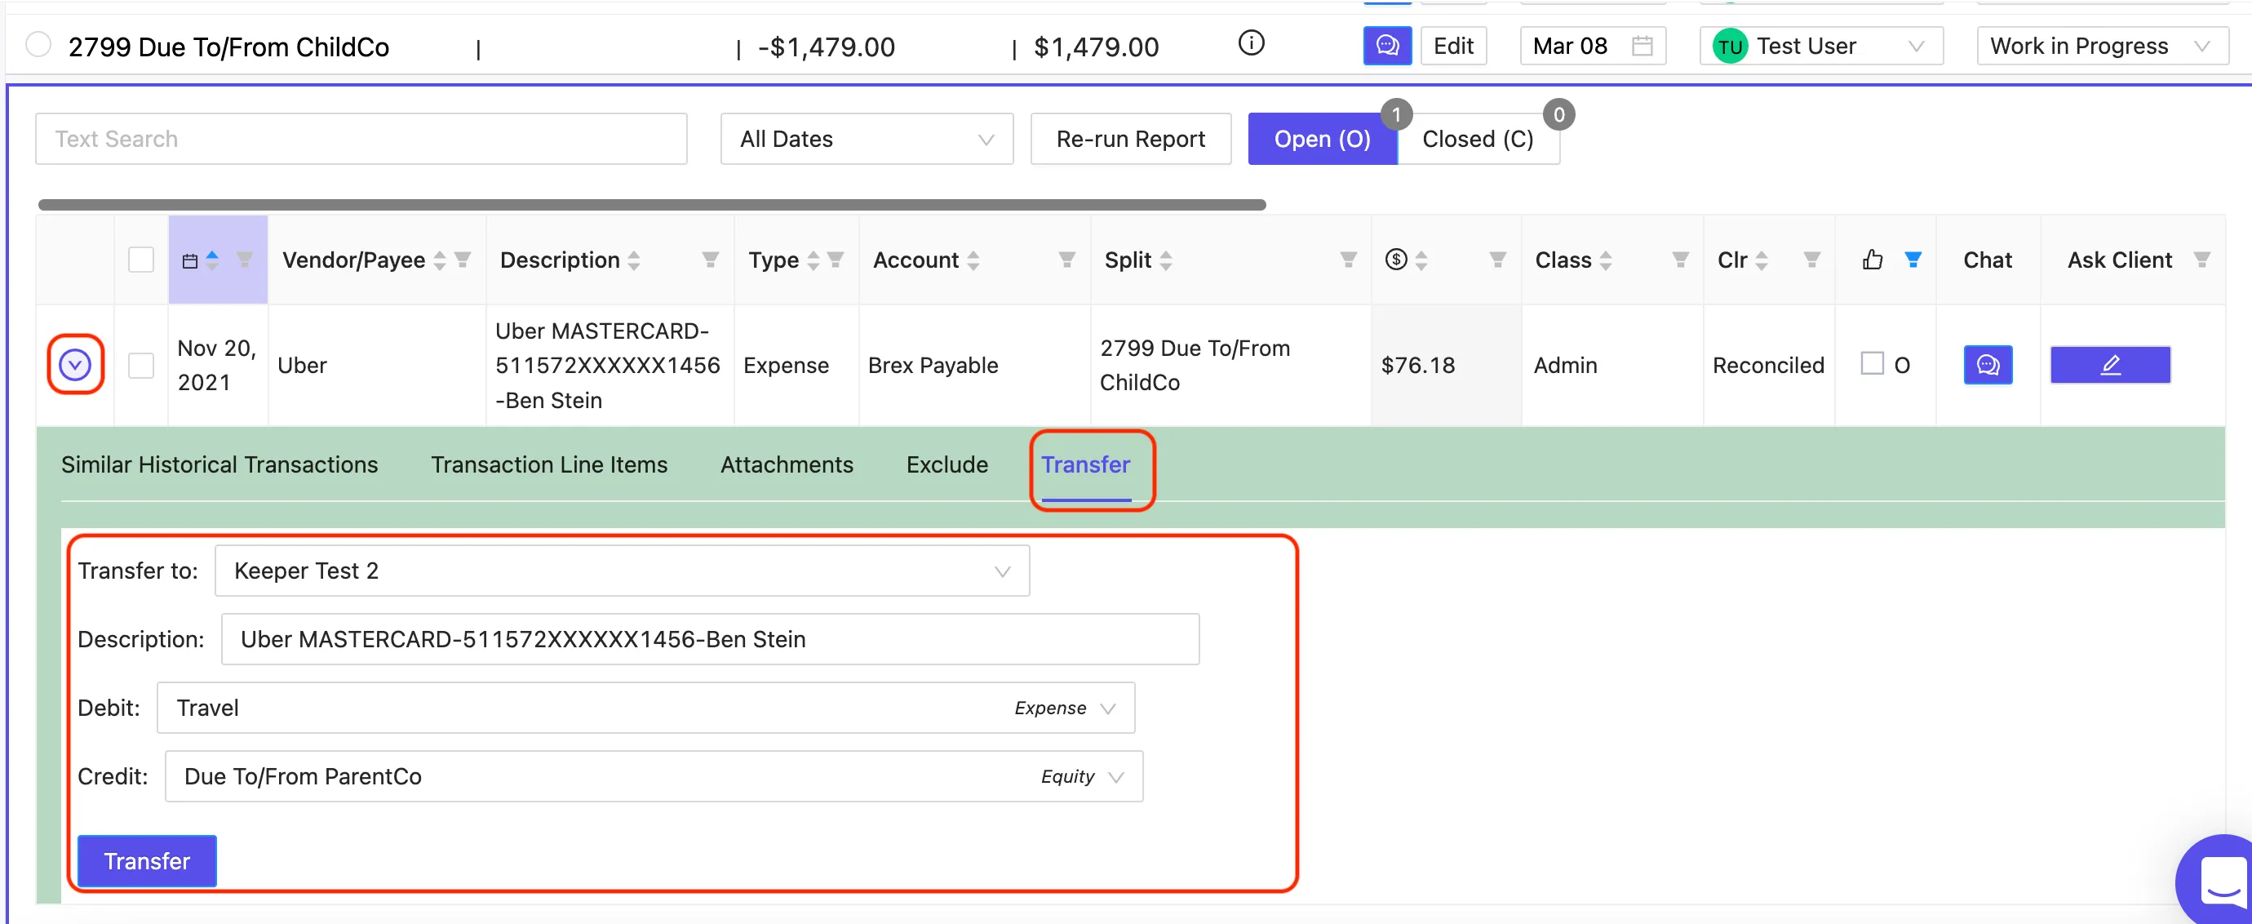This screenshot has width=2252, height=924.
Task: Click the Re-run Report button
Action: [x=1130, y=139]
